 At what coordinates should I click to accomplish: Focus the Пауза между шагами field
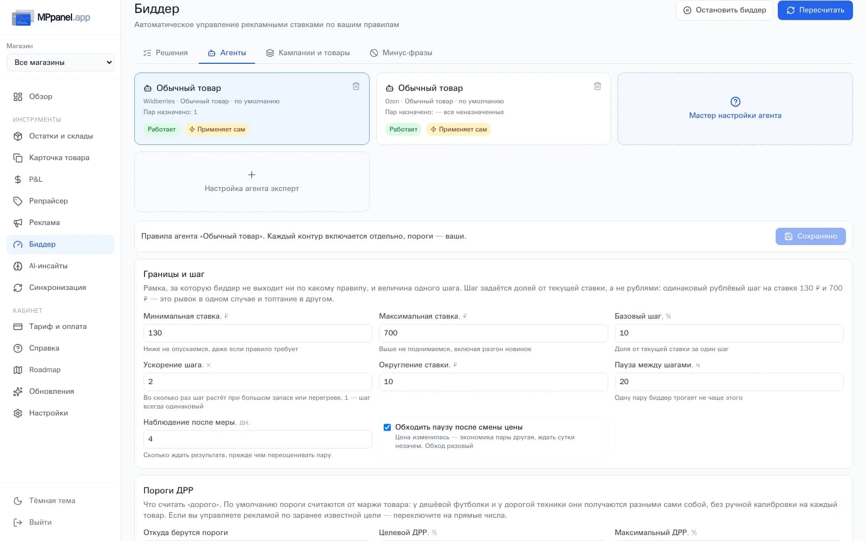pos(729,382)
